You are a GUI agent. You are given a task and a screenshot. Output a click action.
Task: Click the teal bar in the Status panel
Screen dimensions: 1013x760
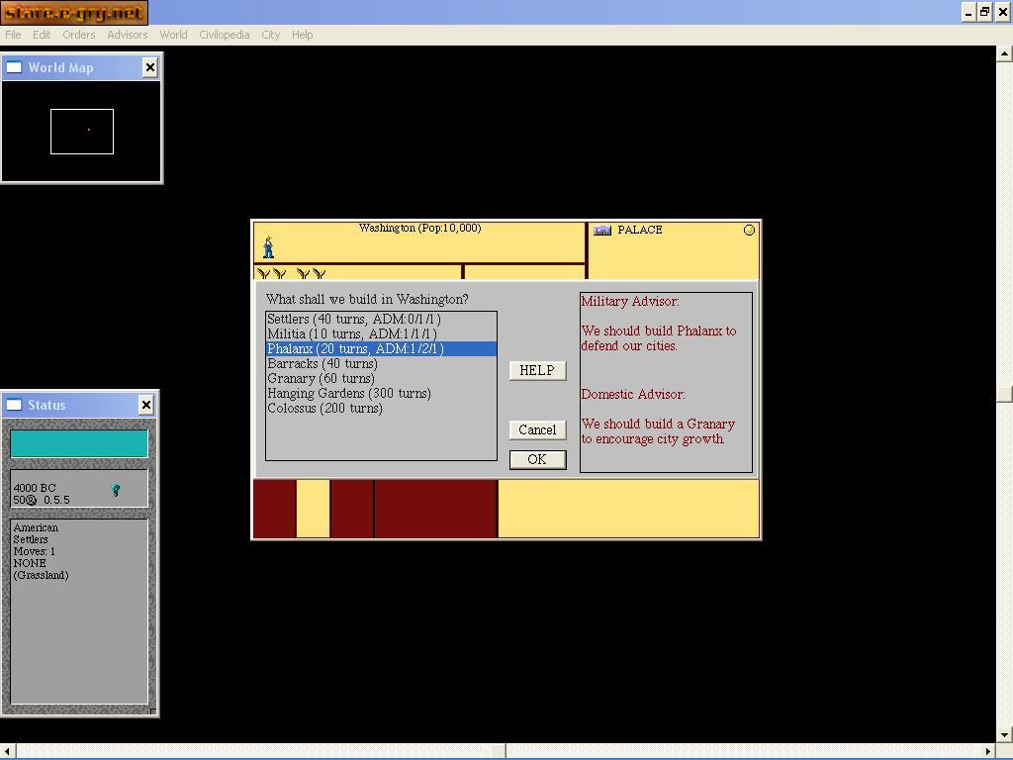(79, 444)
